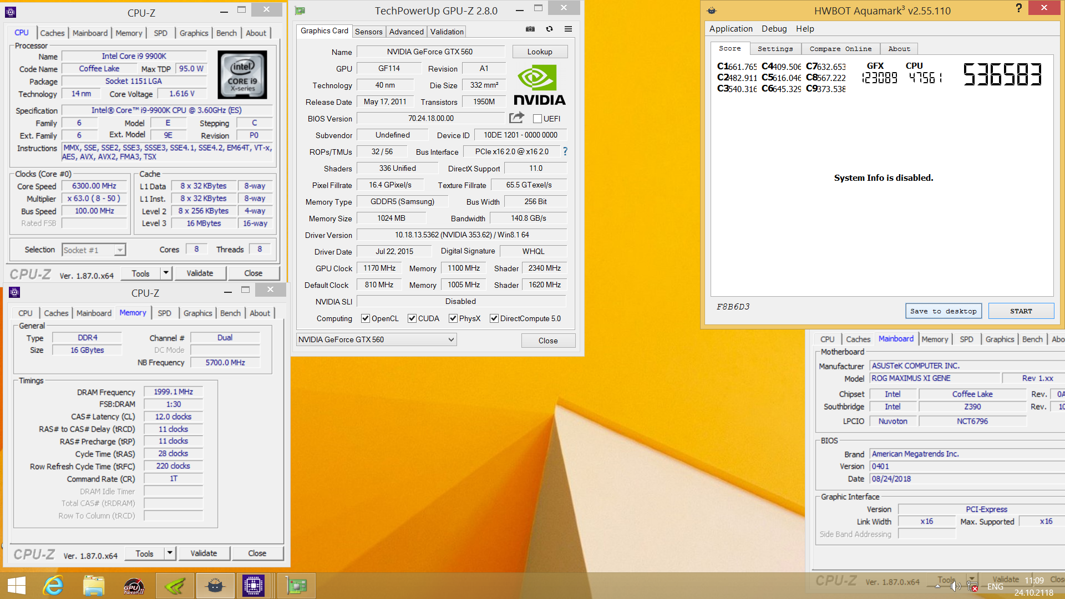The image size is (1065, 599).
Task: Click the Core Speed value 6300.00 MHz
Action: (x=94, y=186)
